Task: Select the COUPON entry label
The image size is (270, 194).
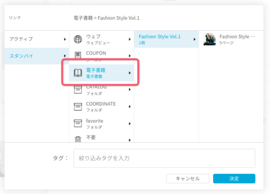Action: click(x=96, y=53)
